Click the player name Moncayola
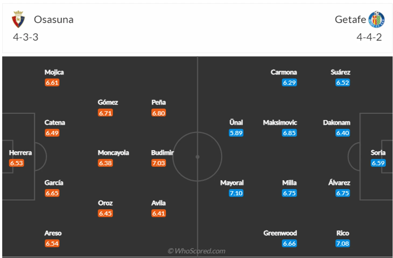The width and height of the screenshot is (393, 258). (x=113, y=153)
